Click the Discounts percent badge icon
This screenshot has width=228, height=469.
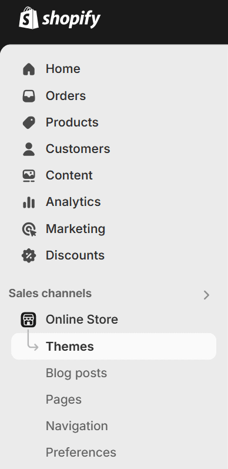pos(29,256)
